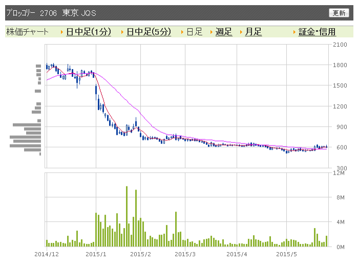Screen dimensions: 358x268
Task: Click the 600 price axis label
Action: tap(342, 148)
